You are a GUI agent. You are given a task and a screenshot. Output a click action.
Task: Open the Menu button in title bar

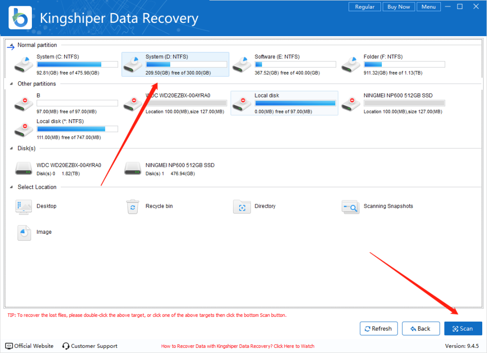click(x=429, y=7)
